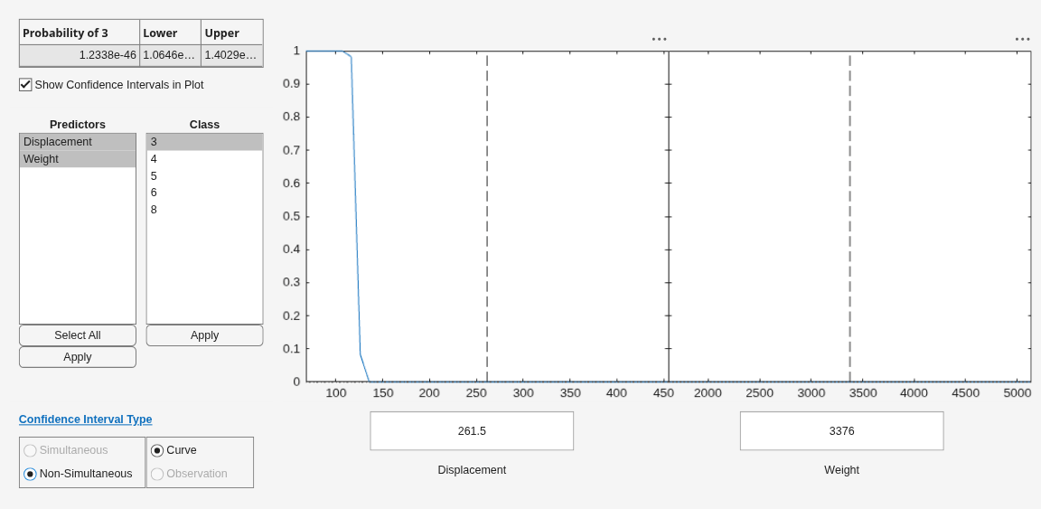Image resolution: width=1041 pixels, height=509 pixels.
Task: Uncheck Show Confidence Intervals in Plot
Action: click(x=25, y=84)
